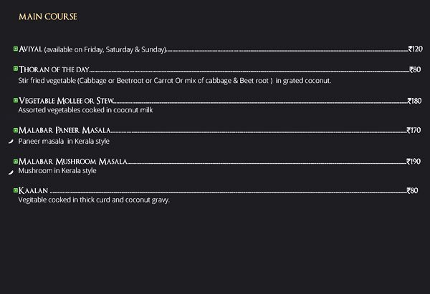Choose Vegetable Mollee or Stew dish name

(66, 101)
